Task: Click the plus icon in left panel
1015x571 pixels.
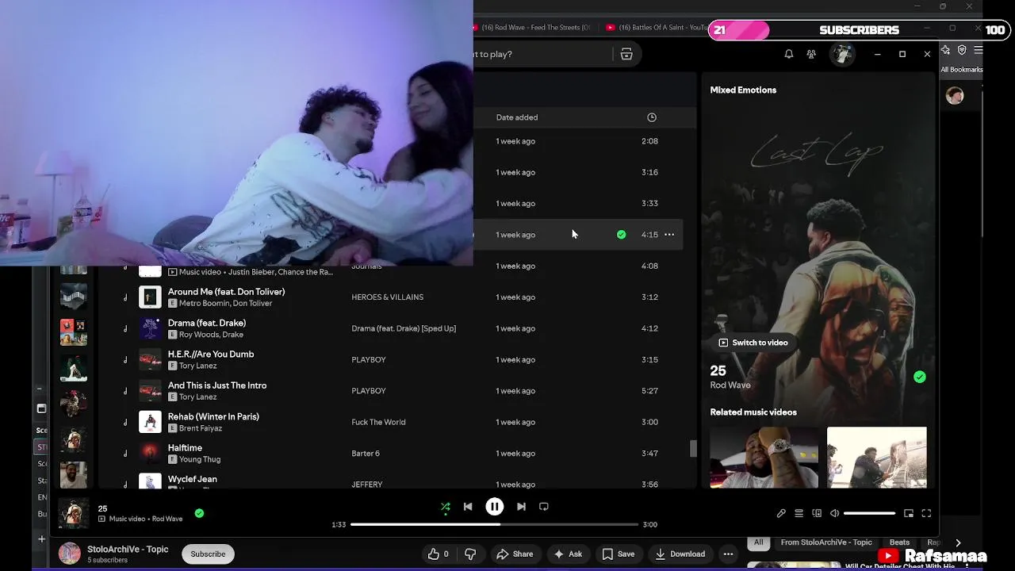Action: pyautogui.click(x=42, y=539)
